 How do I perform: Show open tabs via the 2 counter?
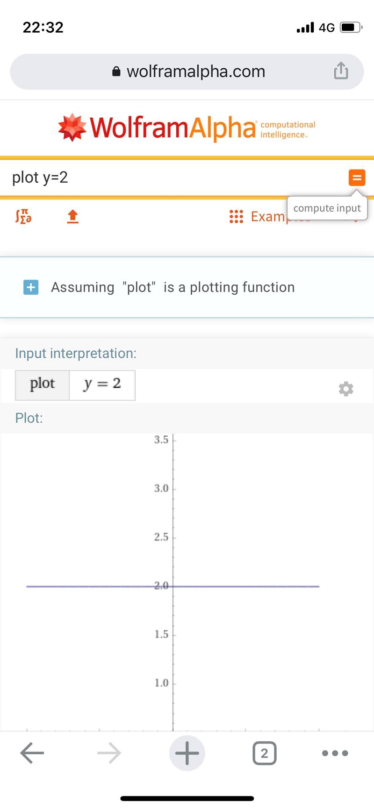click(x=264, y=753)
